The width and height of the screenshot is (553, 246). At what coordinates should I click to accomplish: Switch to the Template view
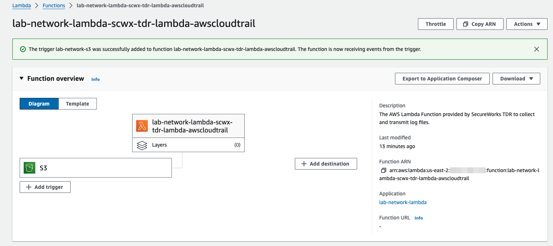(78, 104)
